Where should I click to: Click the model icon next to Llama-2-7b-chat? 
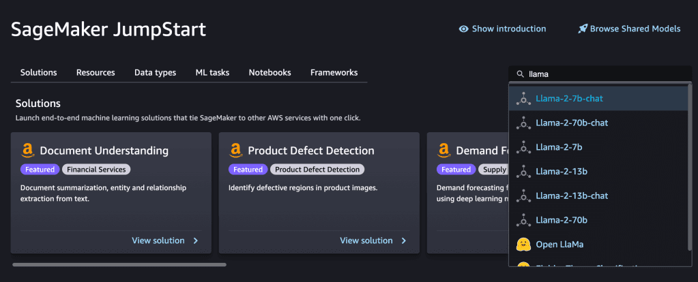(524, 99)
